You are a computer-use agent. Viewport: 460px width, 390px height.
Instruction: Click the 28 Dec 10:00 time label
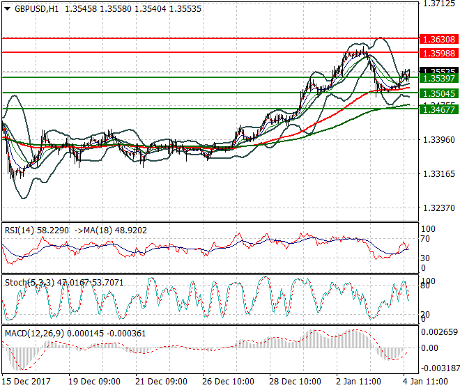click(x=295, y=382)
